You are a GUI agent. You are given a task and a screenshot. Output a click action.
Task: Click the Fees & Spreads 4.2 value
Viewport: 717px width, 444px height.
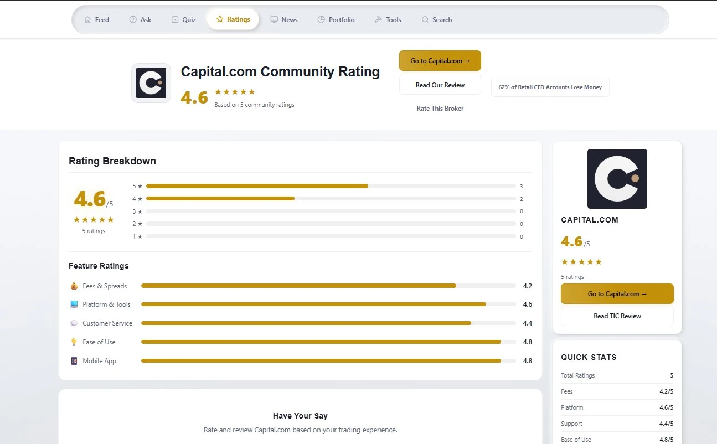click(x=527, y=286)
